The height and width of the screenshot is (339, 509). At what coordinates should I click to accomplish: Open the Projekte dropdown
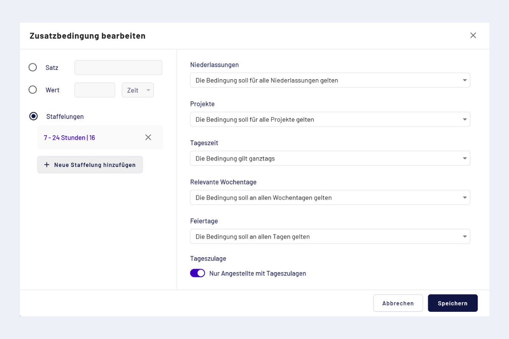[330, 119]
